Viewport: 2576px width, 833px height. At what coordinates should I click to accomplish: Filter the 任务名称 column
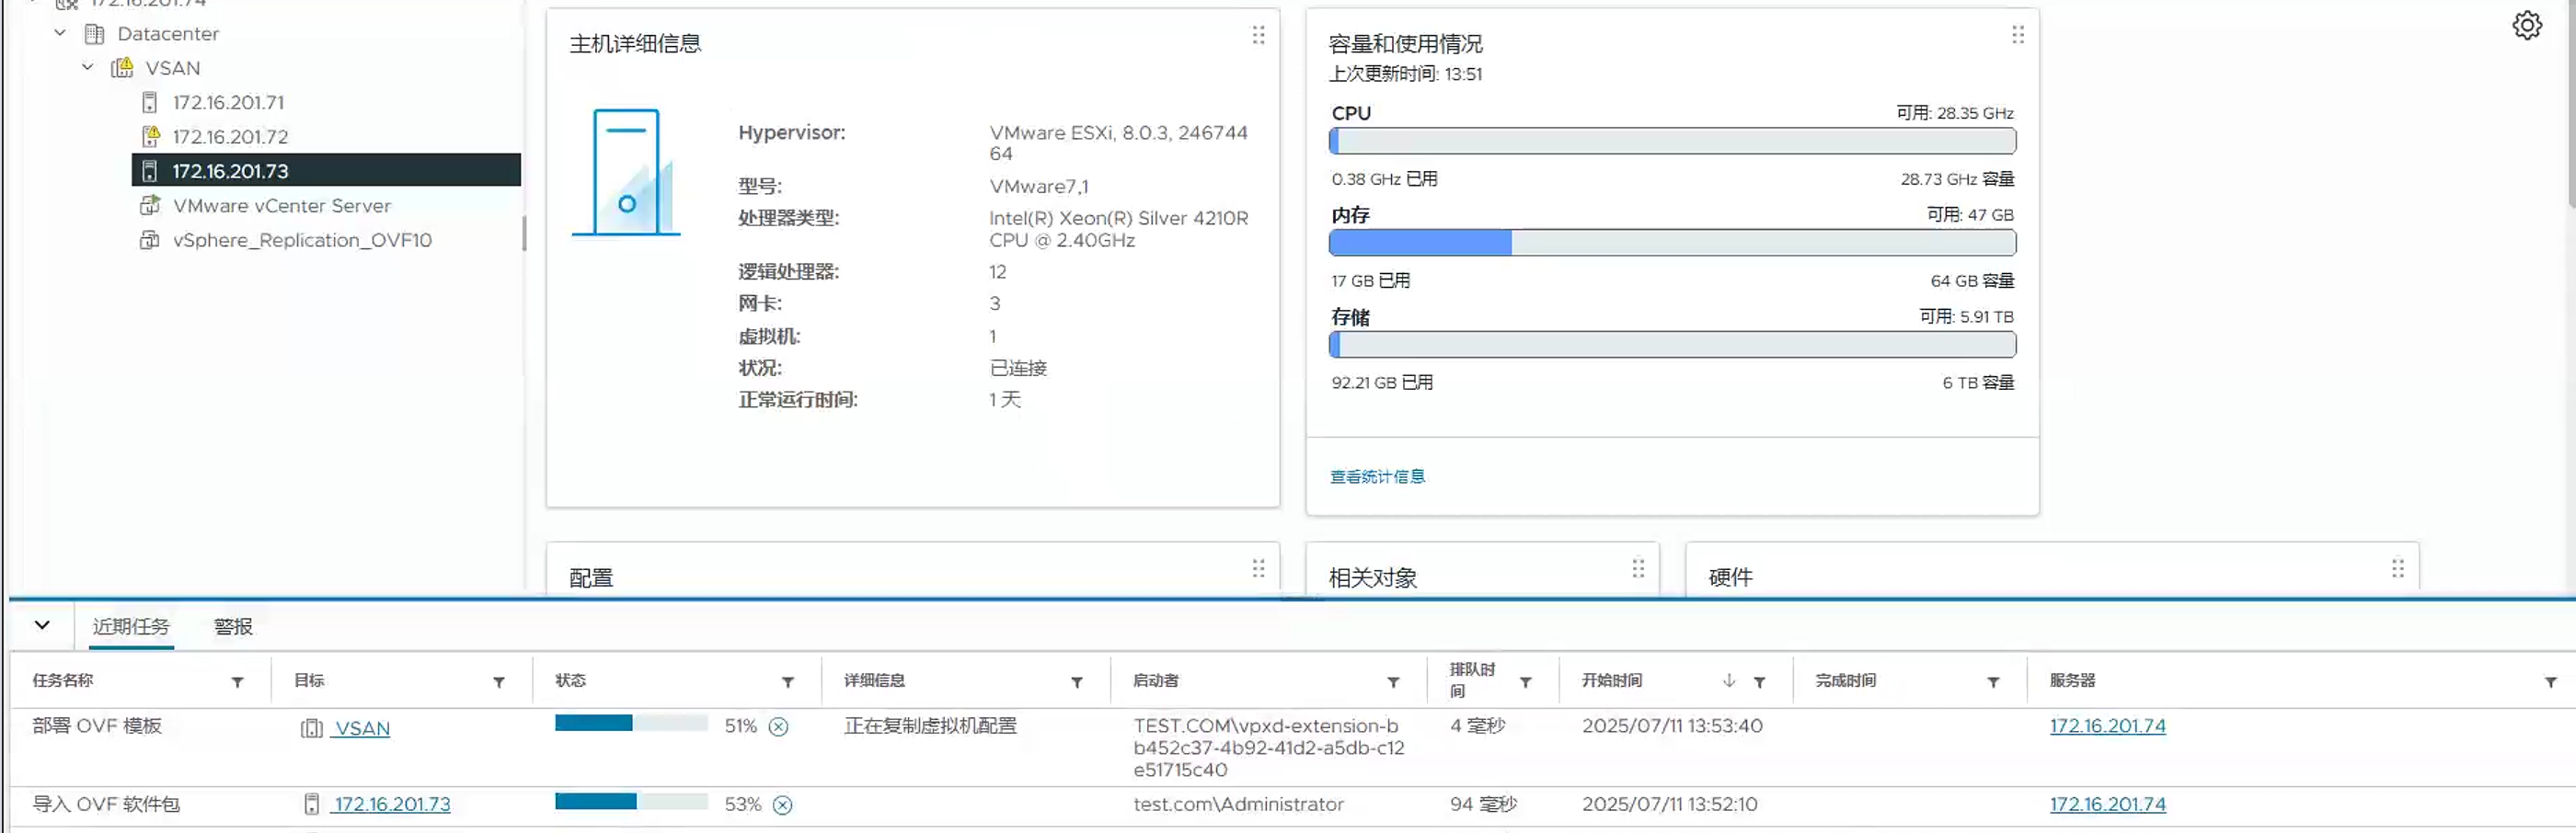click(x=237, y=682)
